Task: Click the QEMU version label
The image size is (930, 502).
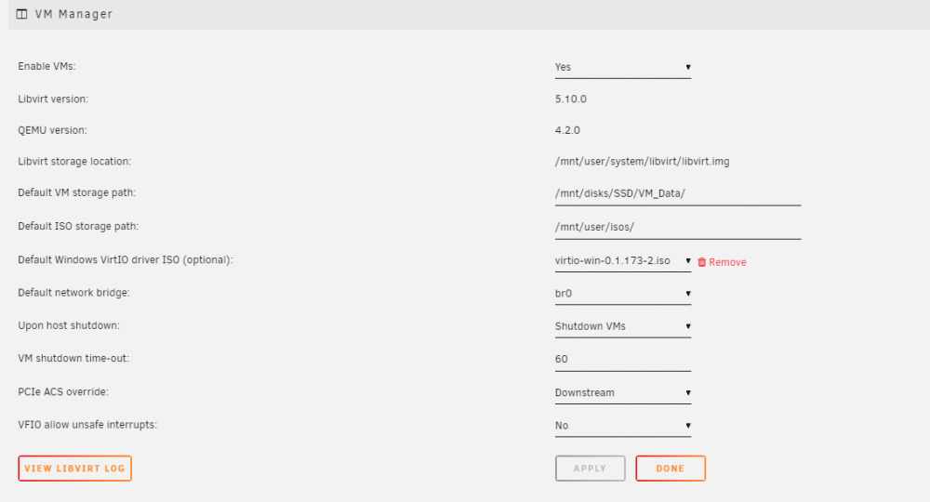Action: pyautogui.click(x=52, y=130)
